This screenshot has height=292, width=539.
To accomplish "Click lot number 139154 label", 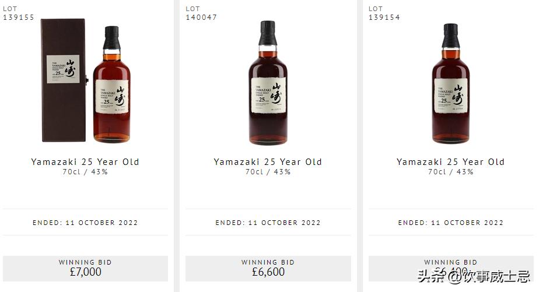I will click(384, 17).
